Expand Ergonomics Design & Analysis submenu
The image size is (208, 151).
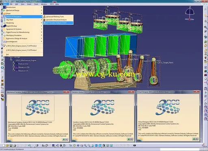[23, 38]
